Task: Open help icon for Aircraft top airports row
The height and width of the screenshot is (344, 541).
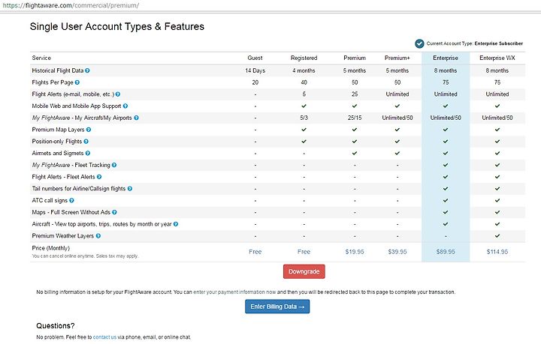Action: tap(176, 224)
